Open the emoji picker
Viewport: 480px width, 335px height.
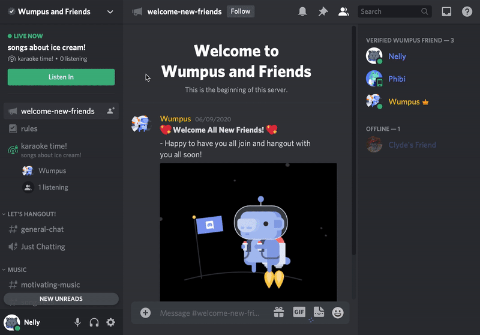(338, 313)
